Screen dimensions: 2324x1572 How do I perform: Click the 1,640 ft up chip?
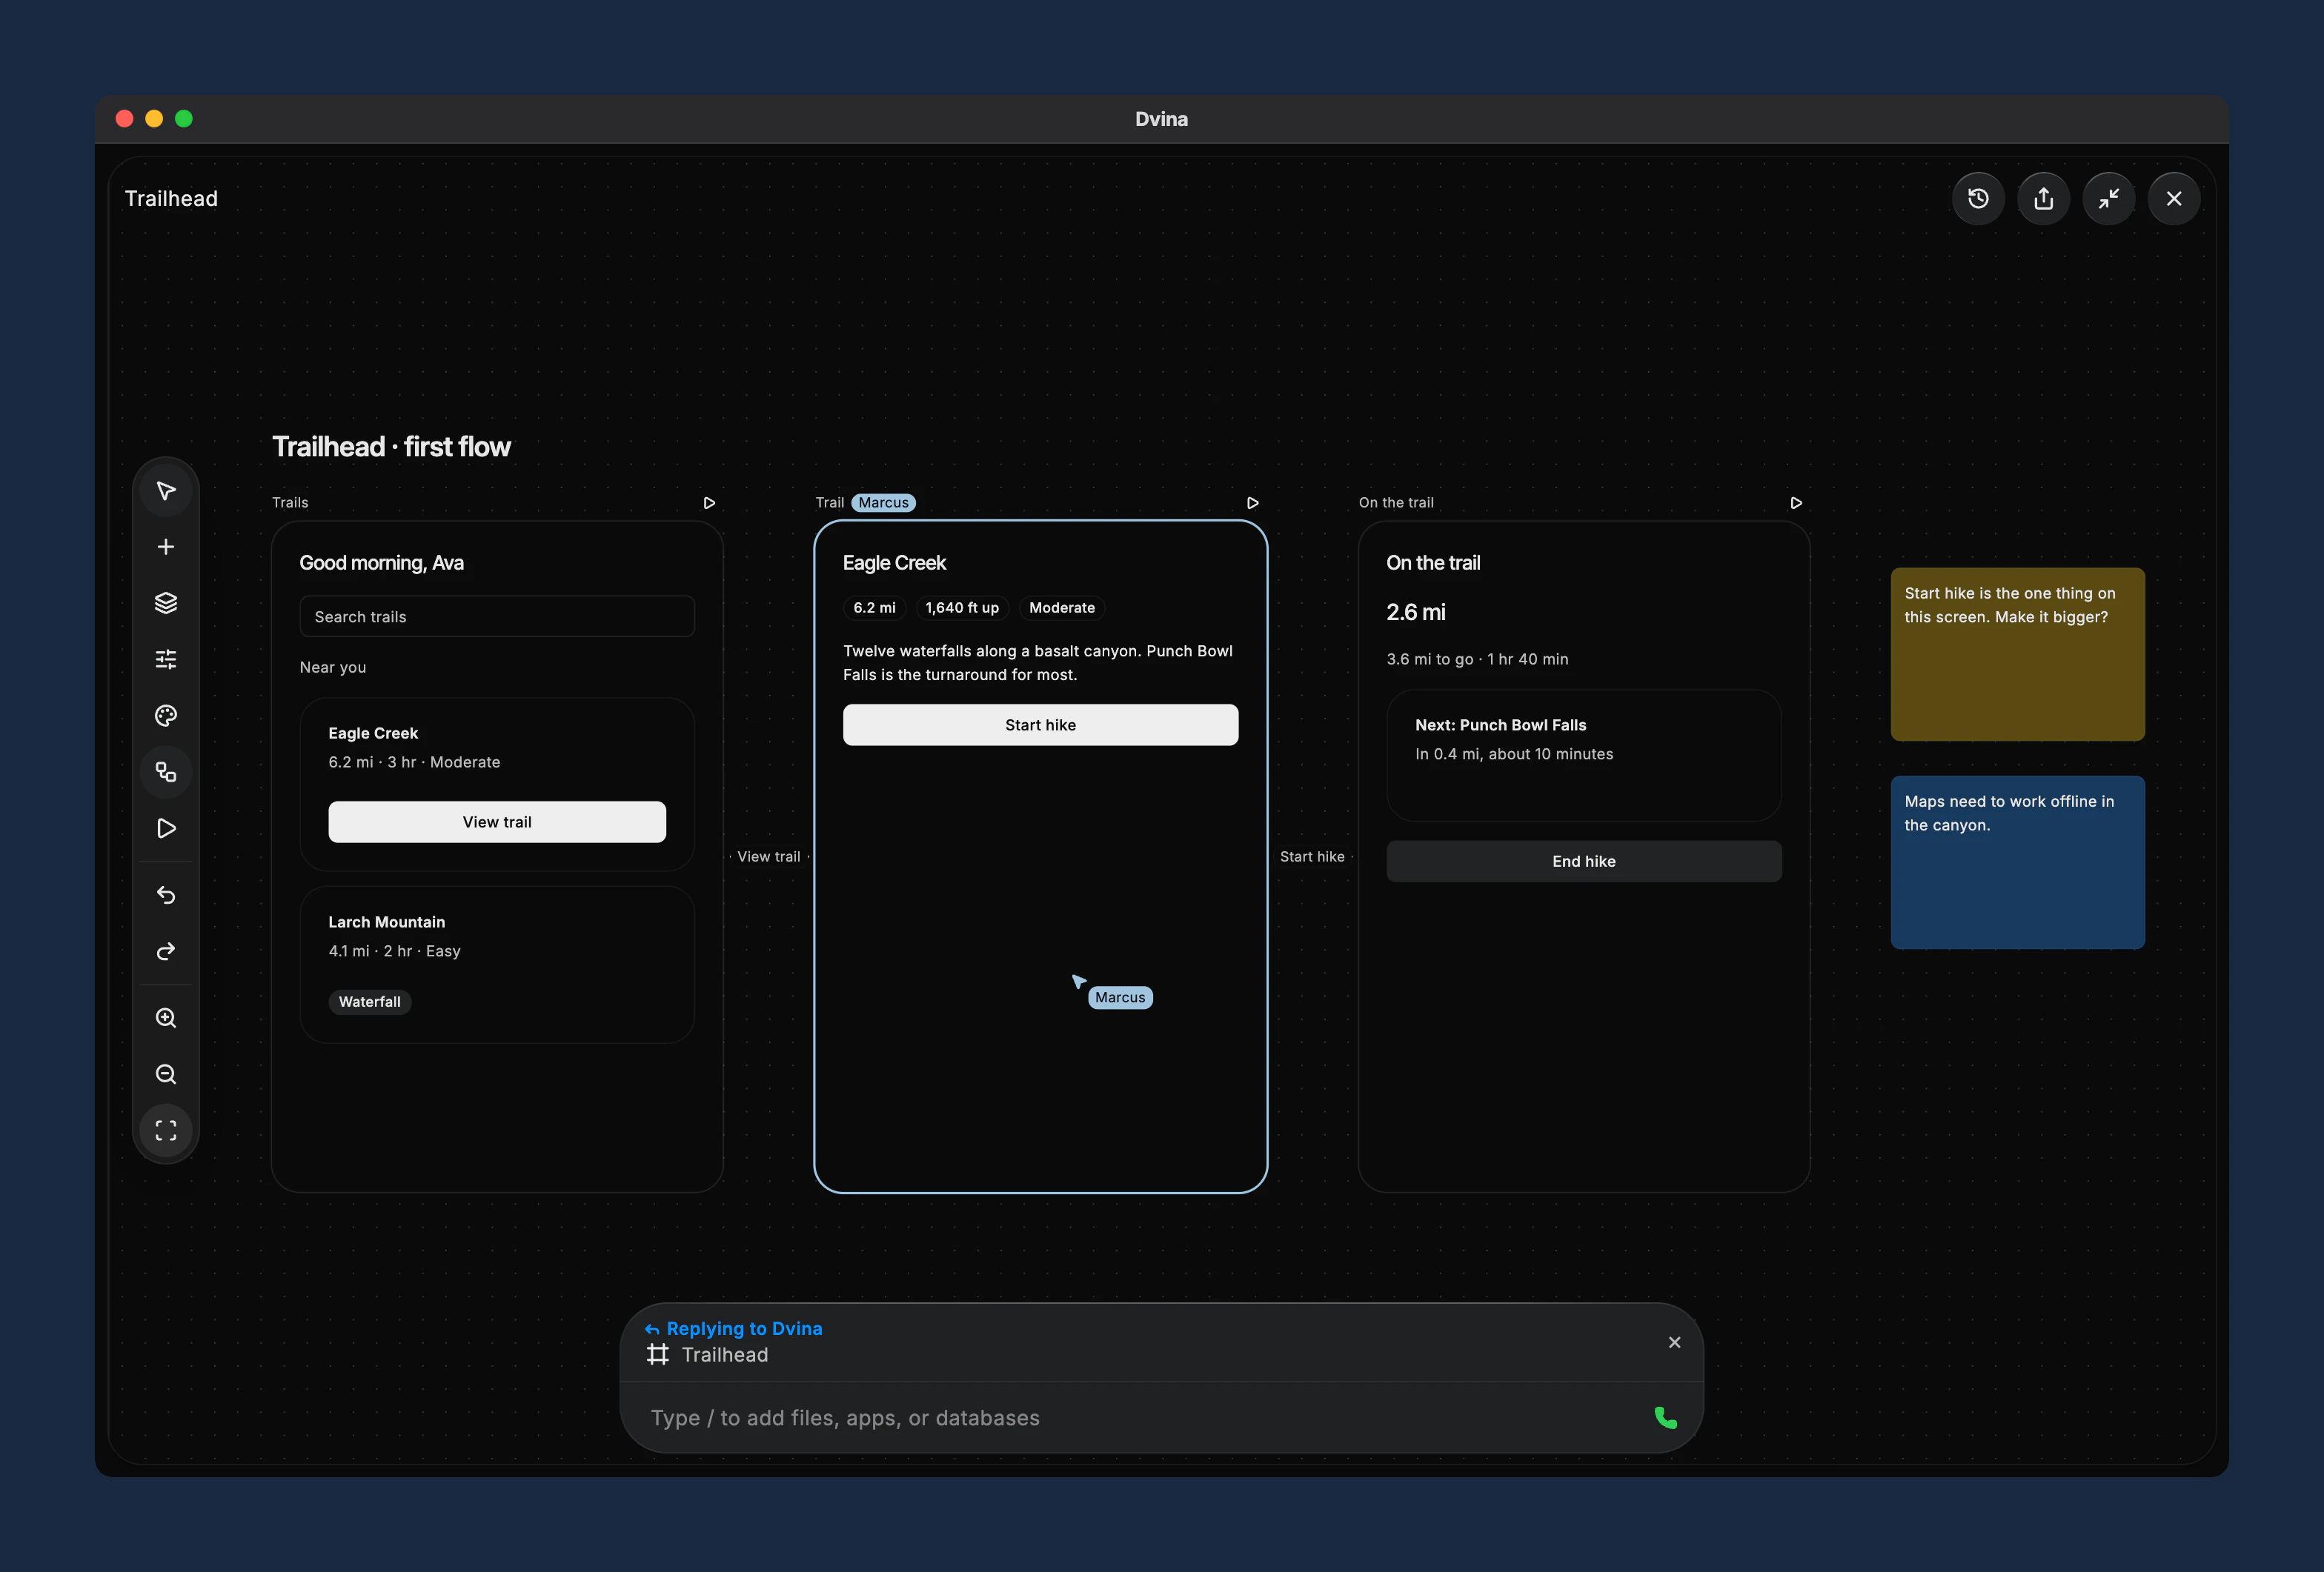pyautogui.click(x=962, y=607)
